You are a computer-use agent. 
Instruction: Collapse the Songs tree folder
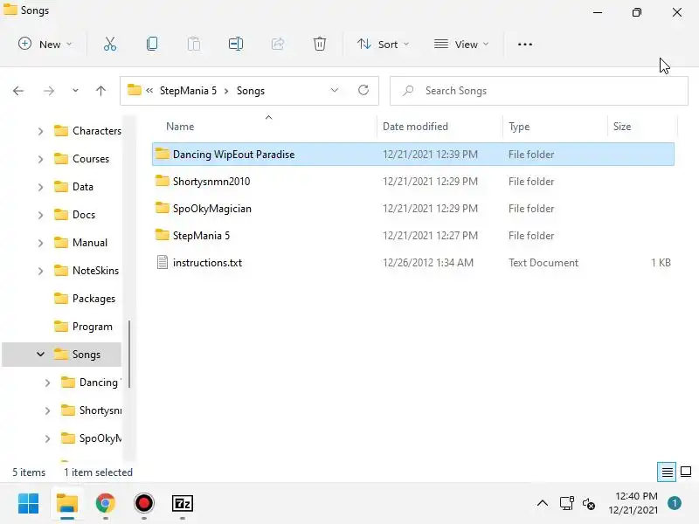pos(40,355)
